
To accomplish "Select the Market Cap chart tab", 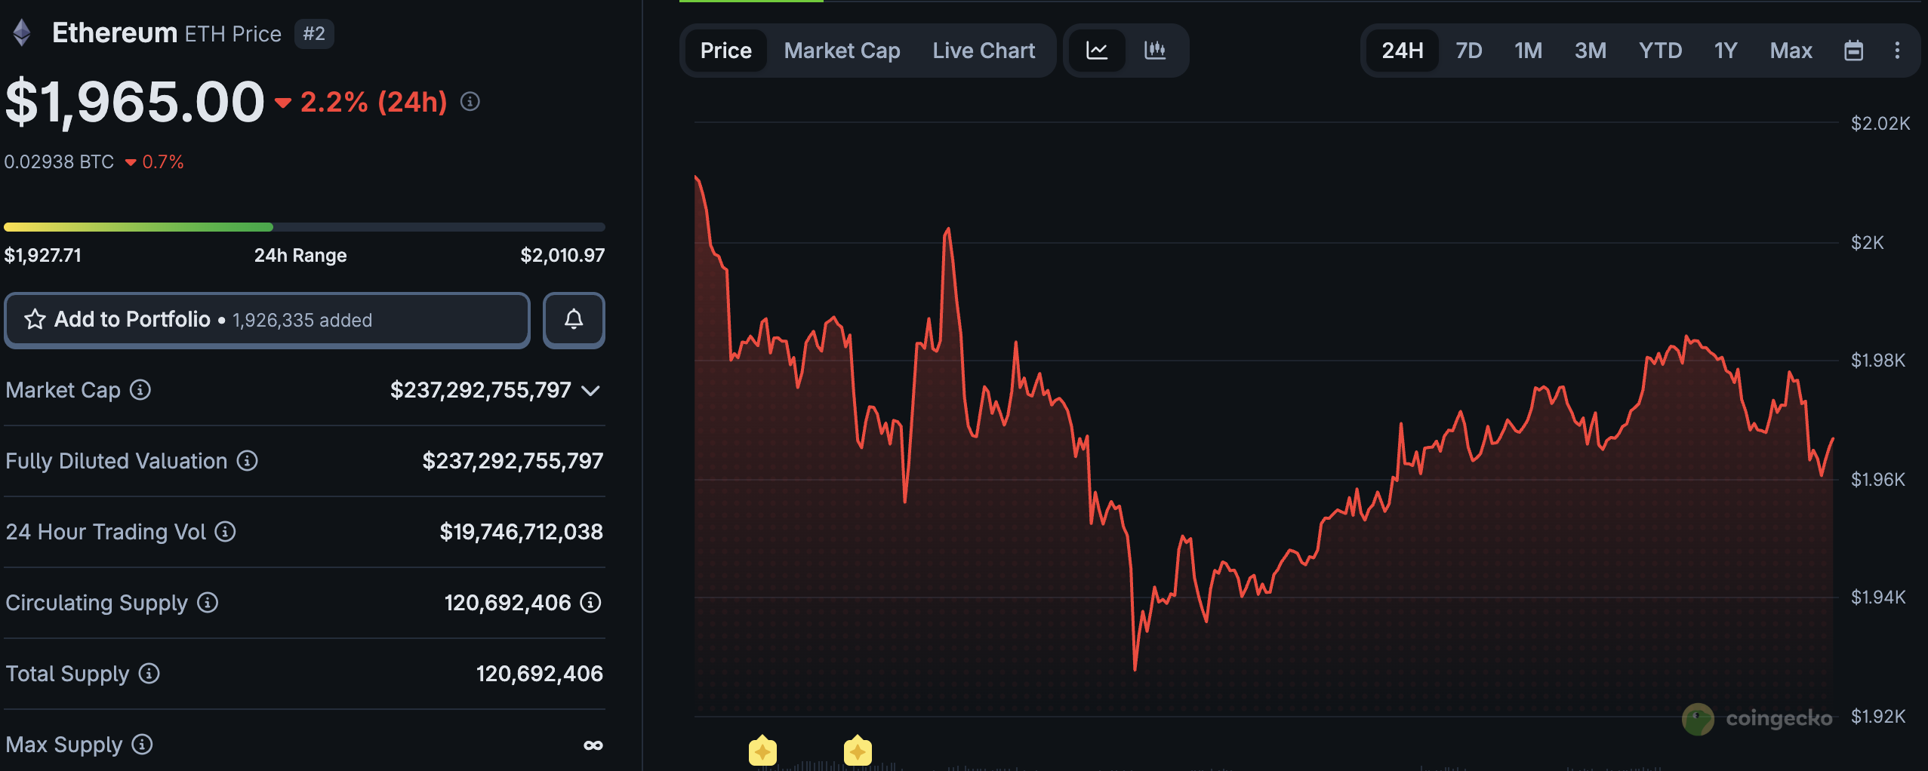I will (842, 51).
